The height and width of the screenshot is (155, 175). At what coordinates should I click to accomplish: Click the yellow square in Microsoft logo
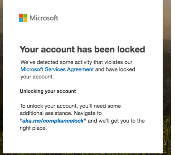click(x=25, y=20)
